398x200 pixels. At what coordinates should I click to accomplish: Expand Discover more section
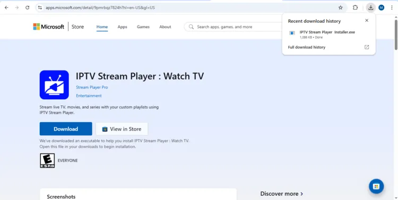(x=281, y=194)
